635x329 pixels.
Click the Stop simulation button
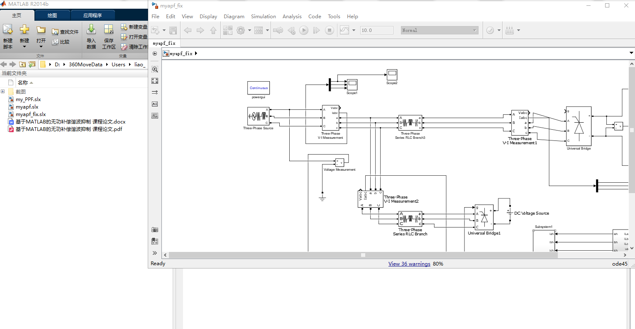click(330, 30)
